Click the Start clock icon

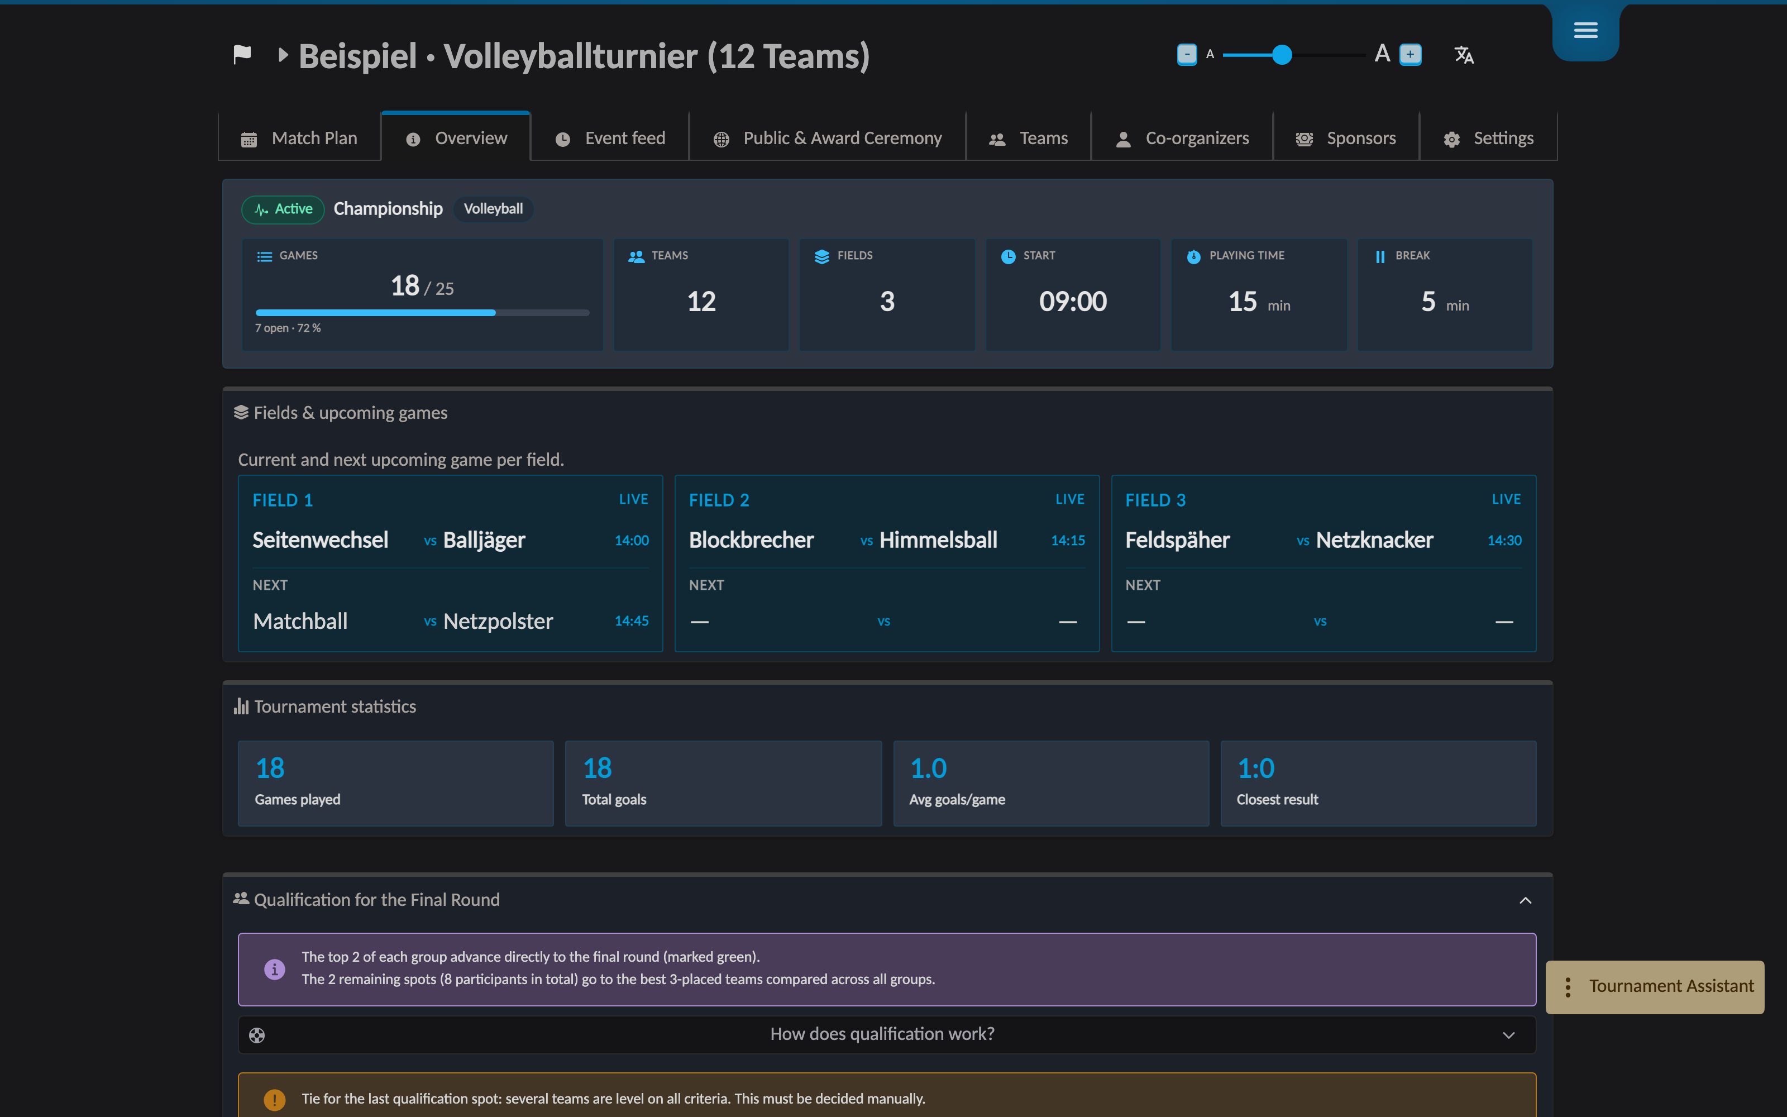1008,256
